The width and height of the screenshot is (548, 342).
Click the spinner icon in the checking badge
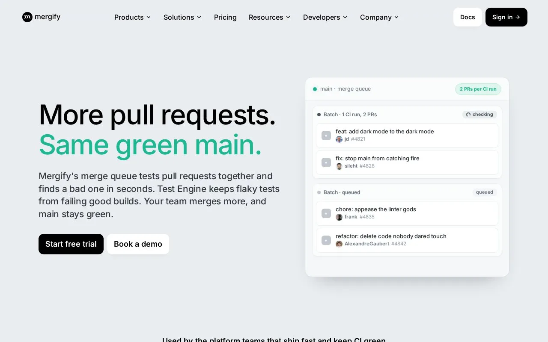pyautogui.click(x=468, y=115)
